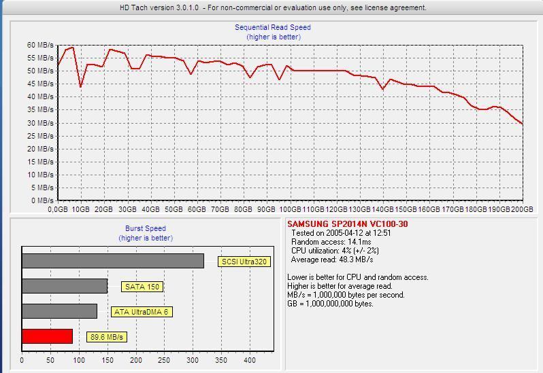This screenshot has height=373, width=543.
Task: Select the SATA 150 gray bar
Action: (x=65, y=286)
